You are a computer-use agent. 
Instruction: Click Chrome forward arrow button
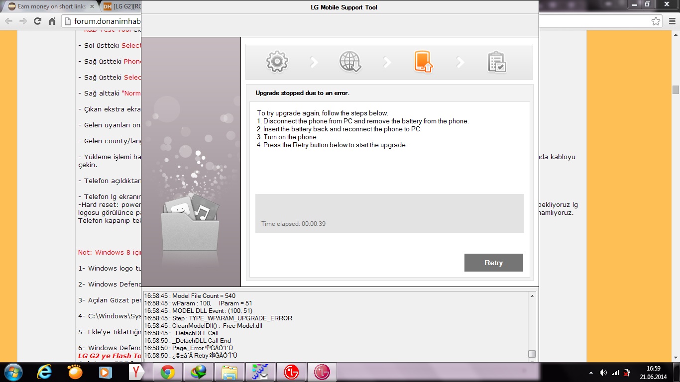pos(23,21)
